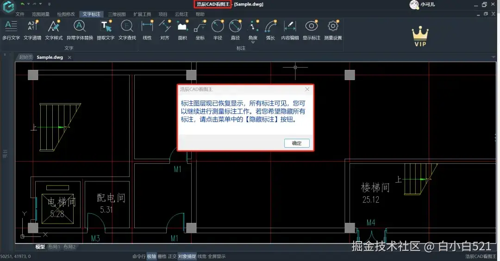Click the M4 door label
500x261 pixels.
(370, 223)
